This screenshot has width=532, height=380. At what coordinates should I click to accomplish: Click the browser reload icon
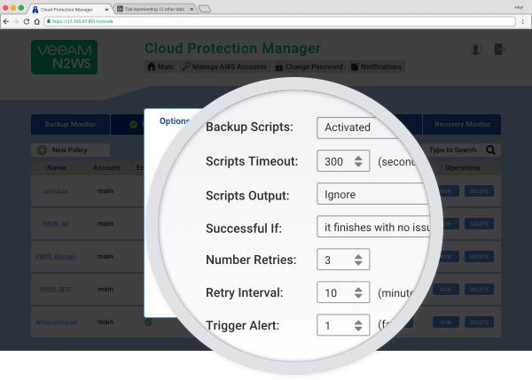pyautogui.click(x=26, y=21)
